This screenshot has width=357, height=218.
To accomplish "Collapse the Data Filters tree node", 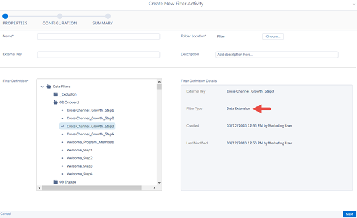I will (x=42, y=86).
